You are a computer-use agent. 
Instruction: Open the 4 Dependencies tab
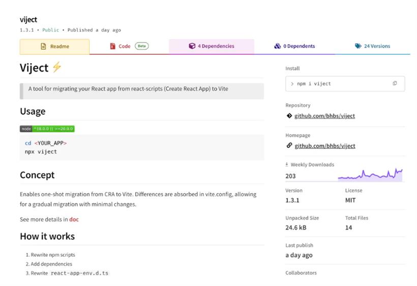click(x=212, y=46)
